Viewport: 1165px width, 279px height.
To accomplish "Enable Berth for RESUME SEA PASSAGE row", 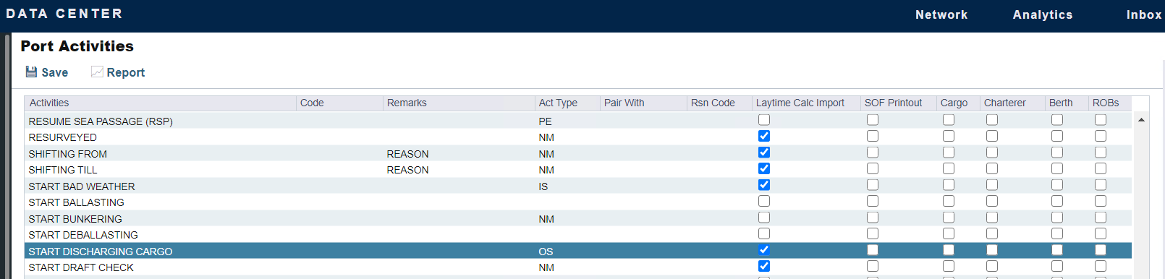I will [x=1057, y=120].
